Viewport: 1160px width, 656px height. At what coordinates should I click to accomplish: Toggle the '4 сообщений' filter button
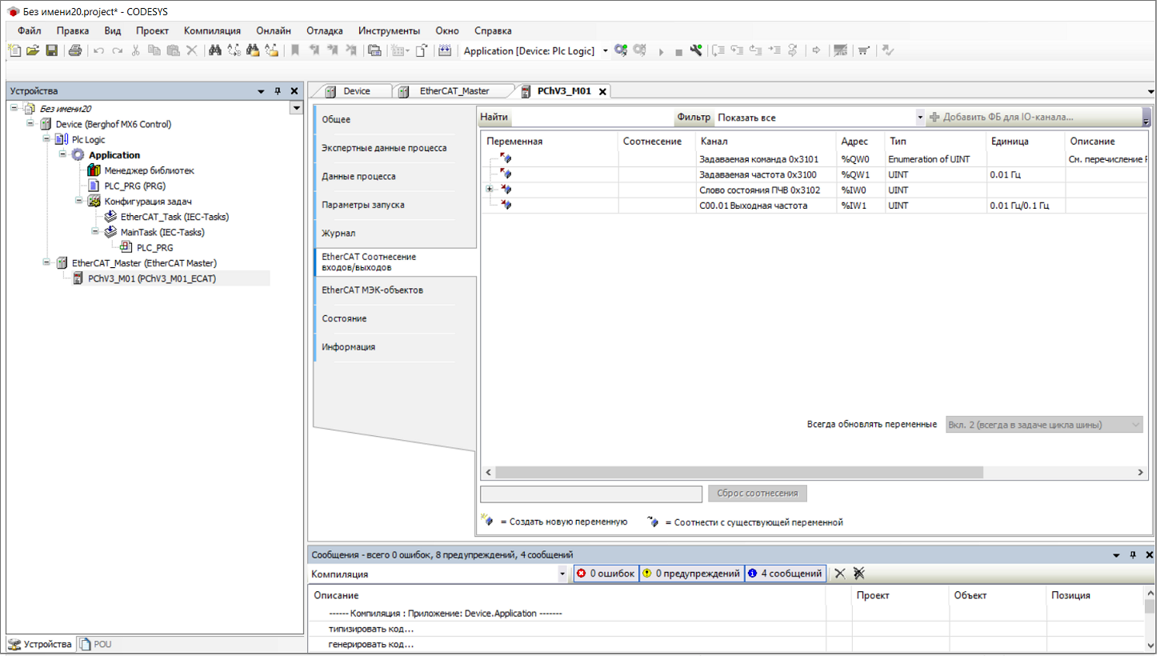coord(786,574)
